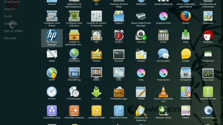This screenshot has height=125, width=223.
Task: Launch Krfb desktop sharing
Action: point(119,74)
